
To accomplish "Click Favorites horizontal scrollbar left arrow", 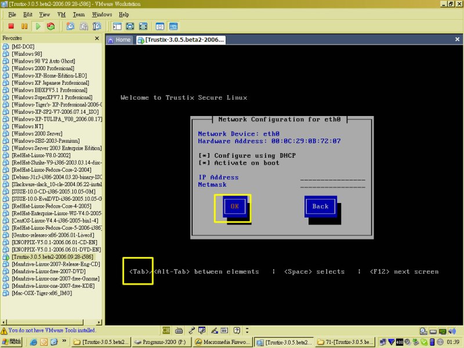I will (3, 322).
